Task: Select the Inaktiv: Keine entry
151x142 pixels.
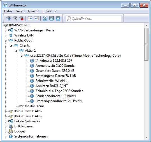Action: click(x=35, y=106)
